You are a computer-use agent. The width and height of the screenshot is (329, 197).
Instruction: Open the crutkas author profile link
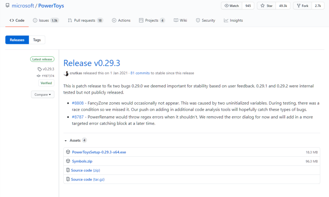[76, 73]
